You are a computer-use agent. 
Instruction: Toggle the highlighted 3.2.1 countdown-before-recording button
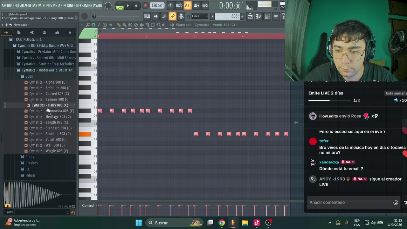[188, 5]
